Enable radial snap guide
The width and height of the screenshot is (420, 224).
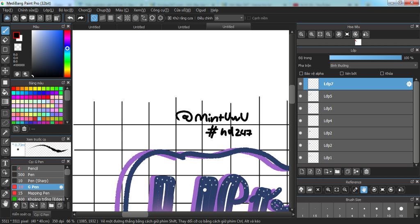(x=127, y=18)
